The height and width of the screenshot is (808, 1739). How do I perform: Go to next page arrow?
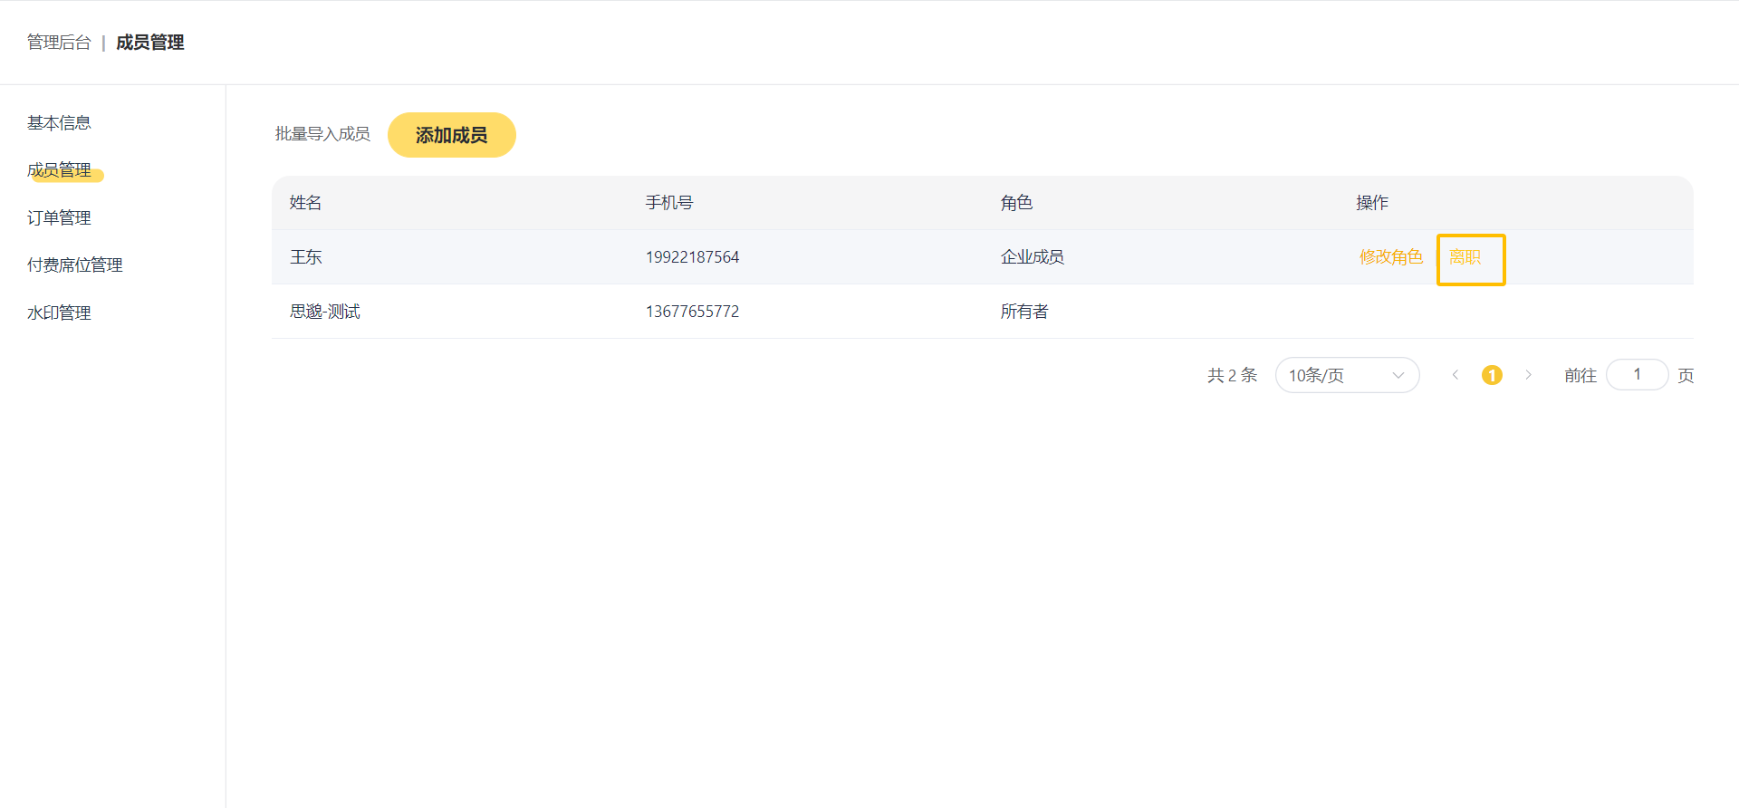pyautogui.click(x=1528, y=375)
